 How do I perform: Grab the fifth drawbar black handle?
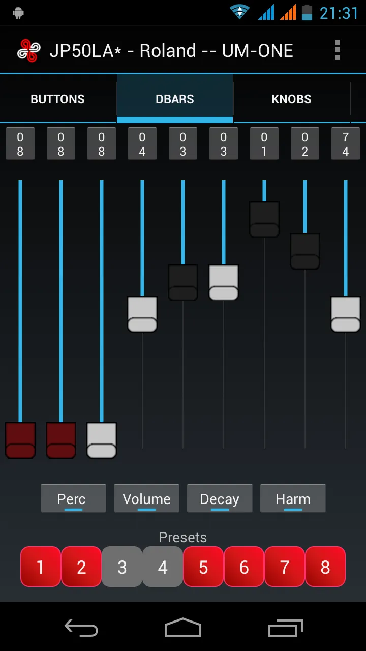pos(183,283)
